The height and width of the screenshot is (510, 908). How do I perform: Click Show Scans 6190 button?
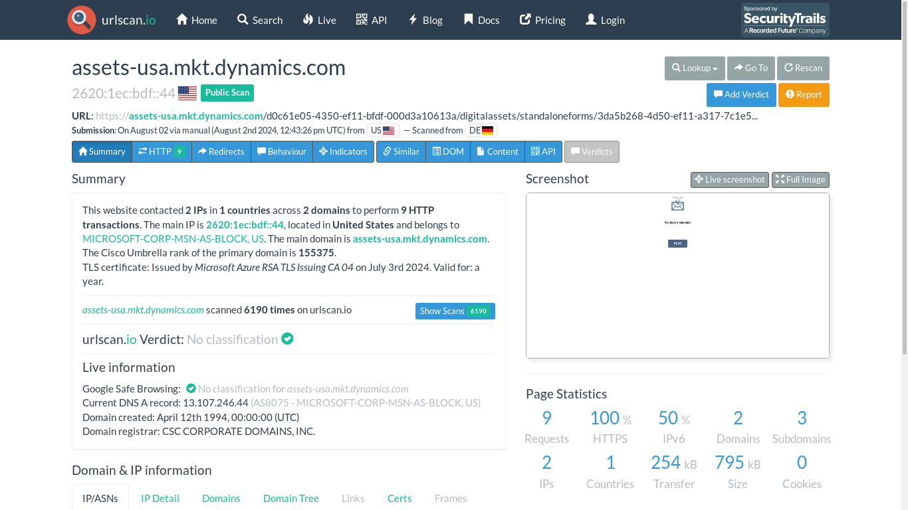tap(455, 311)
